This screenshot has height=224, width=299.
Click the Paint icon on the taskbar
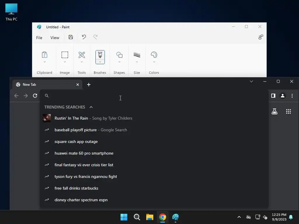[x=175, y=217]
